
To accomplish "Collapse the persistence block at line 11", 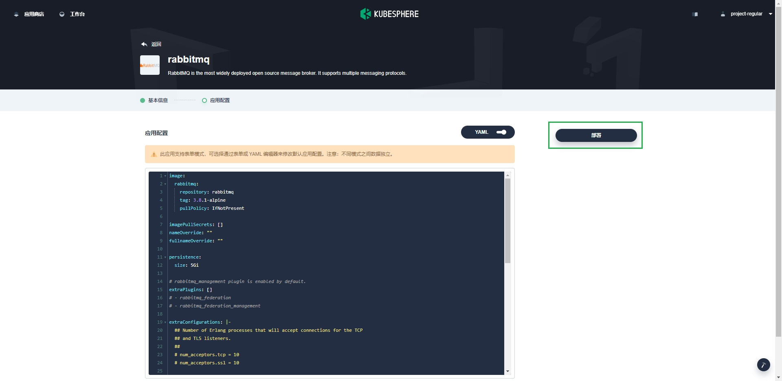I will (165, 257).
